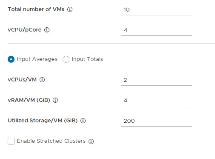Viewport: 215px width, 159px height.
Task: Click the vCPUs/VM value field
Action: (x=157, y=80)
